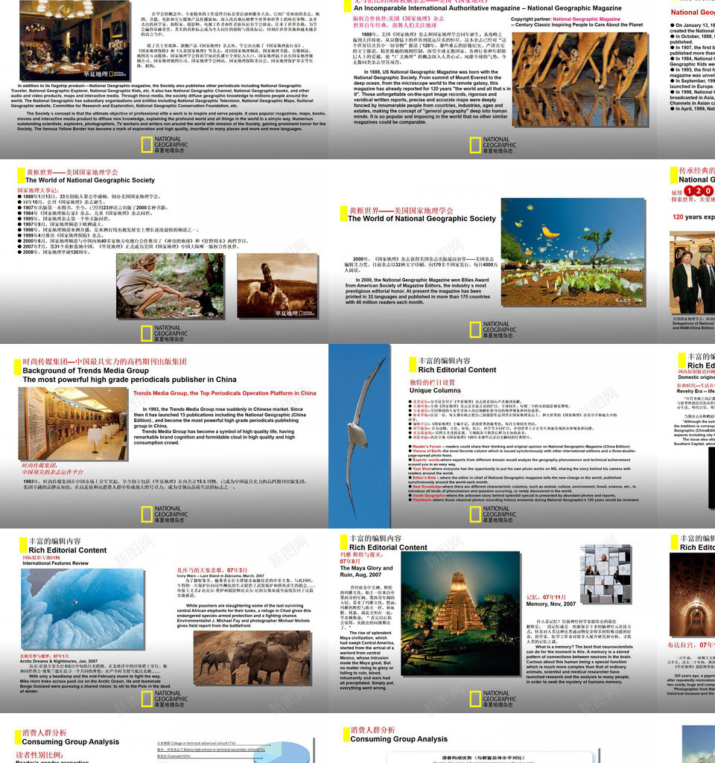
Task: Click the 'International Features Review' label
Action: click(x=55, y=563)
